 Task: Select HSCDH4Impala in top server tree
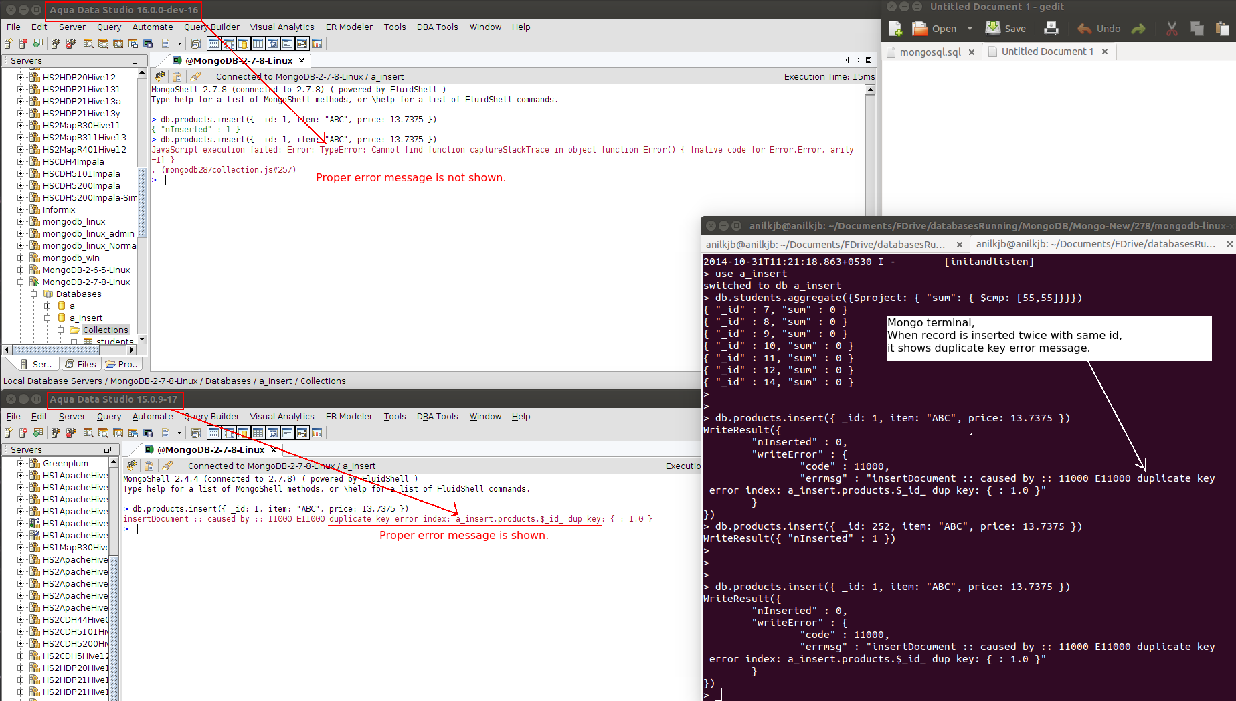(x=73, y=161)
